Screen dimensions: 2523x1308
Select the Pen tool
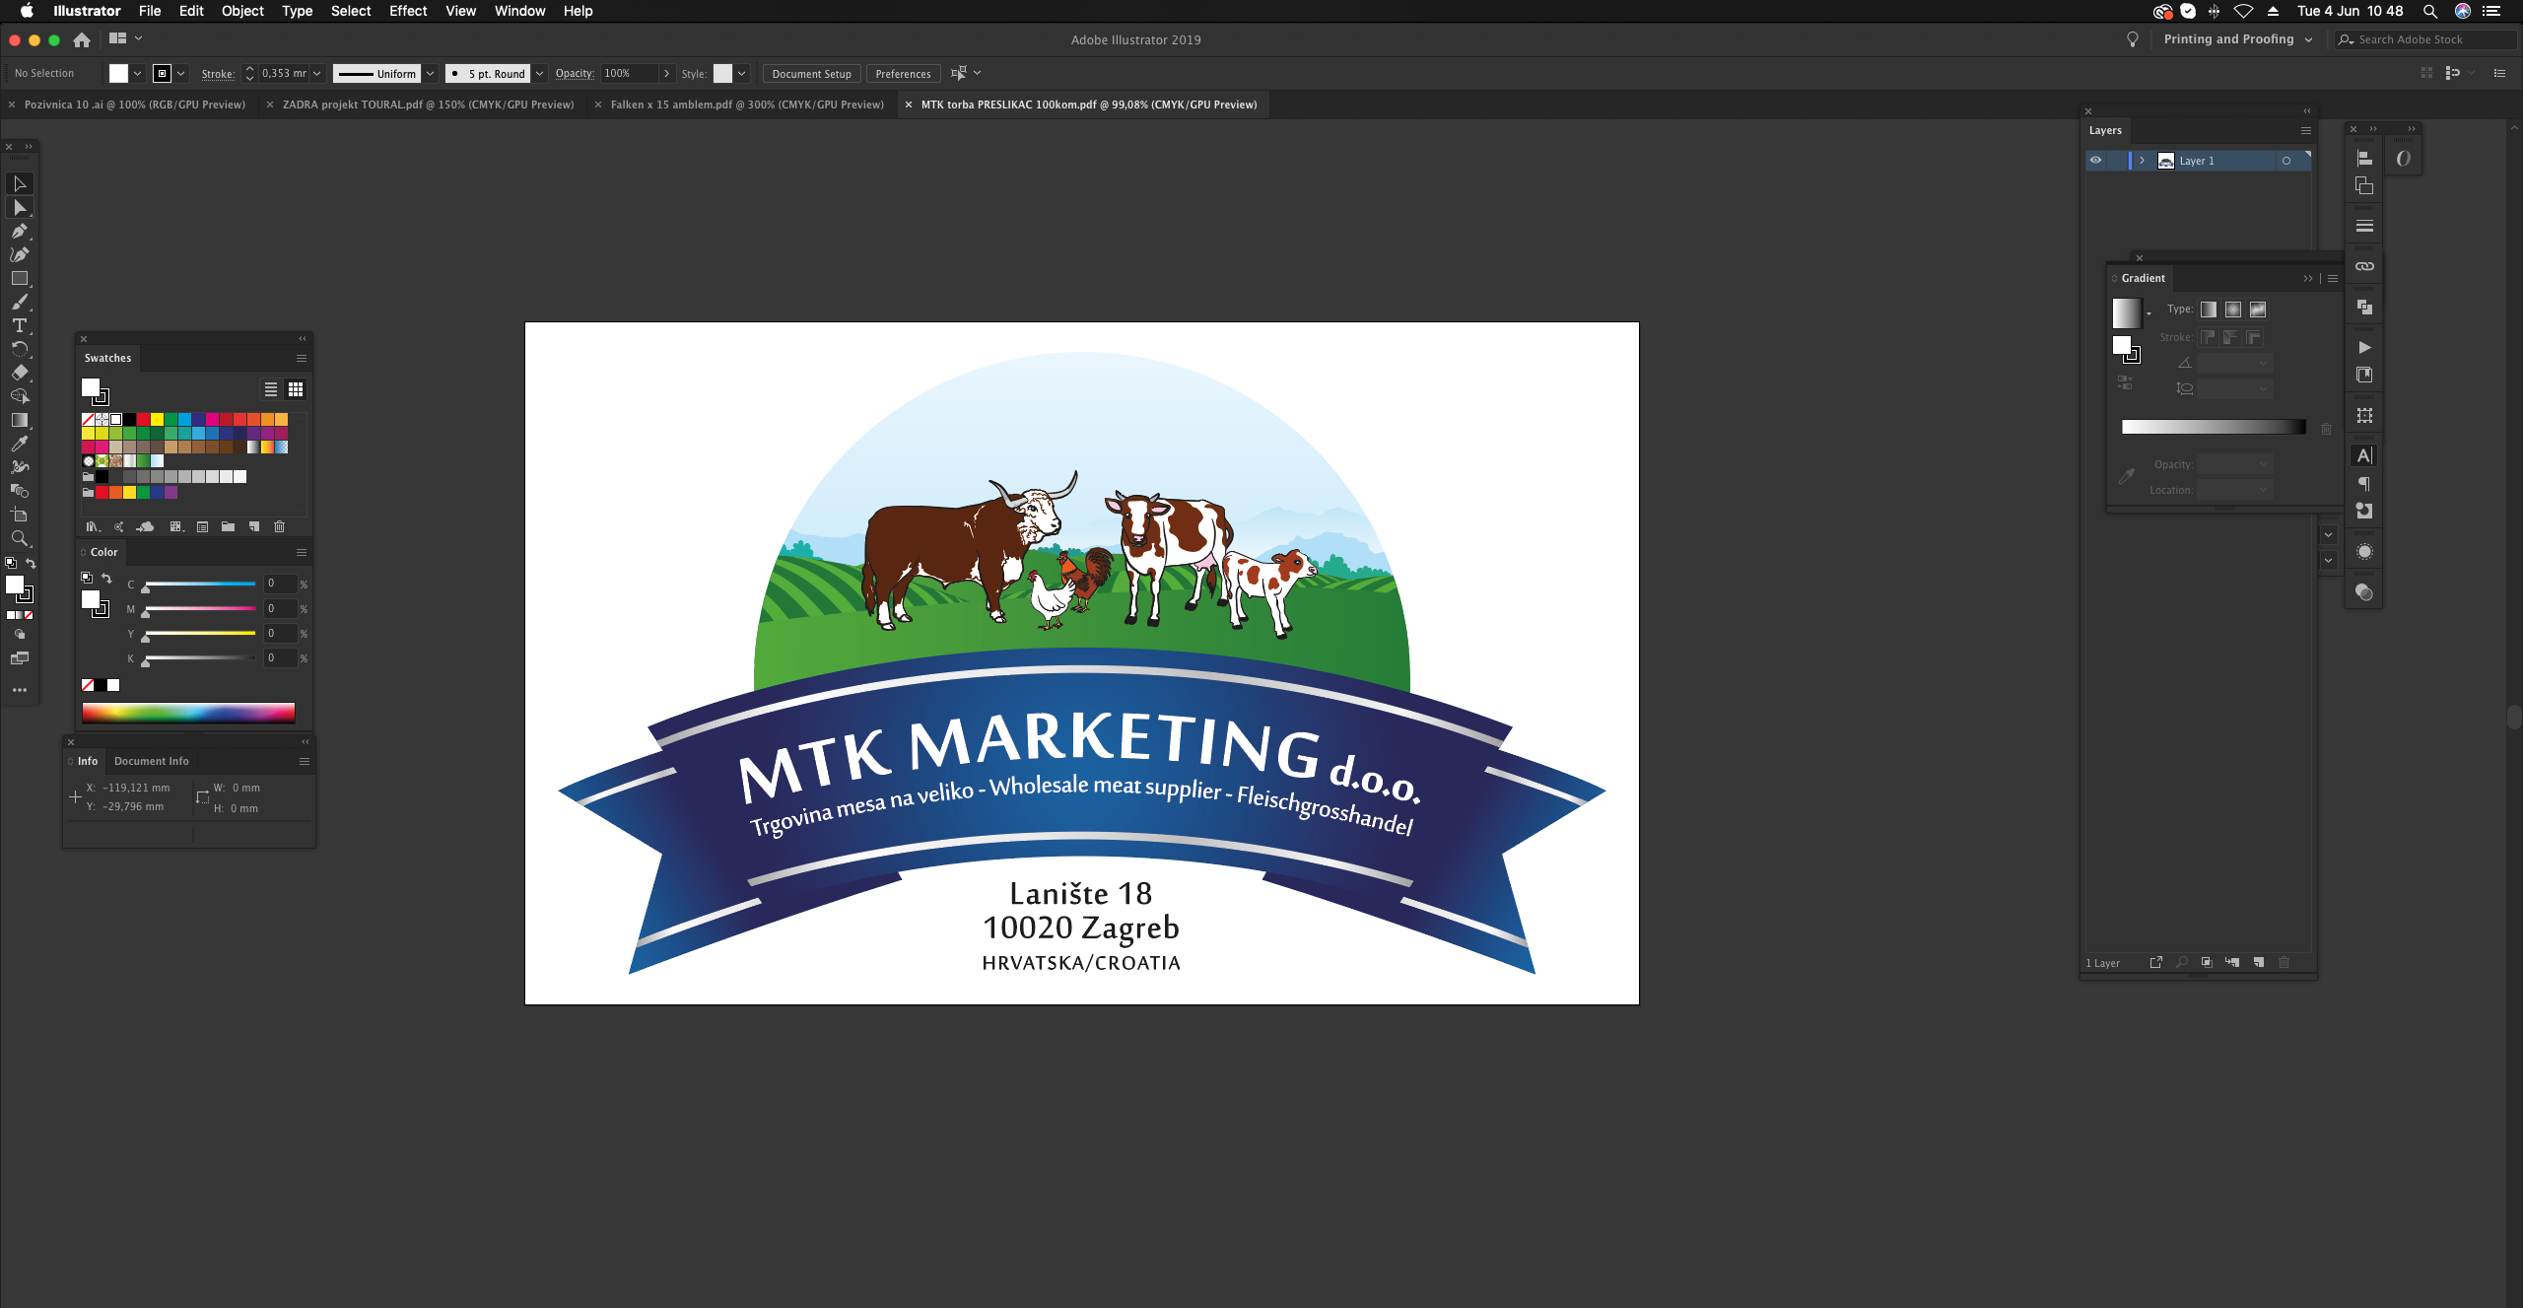20,231
